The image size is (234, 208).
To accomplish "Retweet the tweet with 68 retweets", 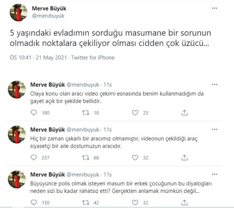I will 86,158.
